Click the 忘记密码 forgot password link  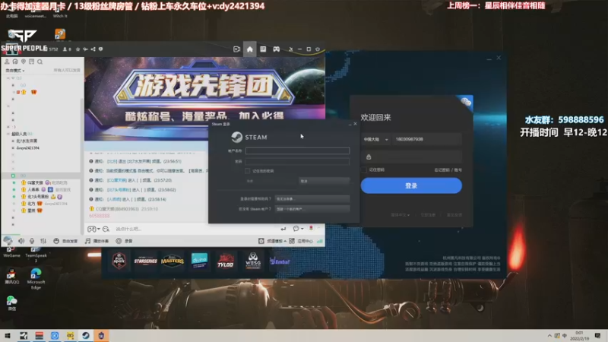click(442, 169)
